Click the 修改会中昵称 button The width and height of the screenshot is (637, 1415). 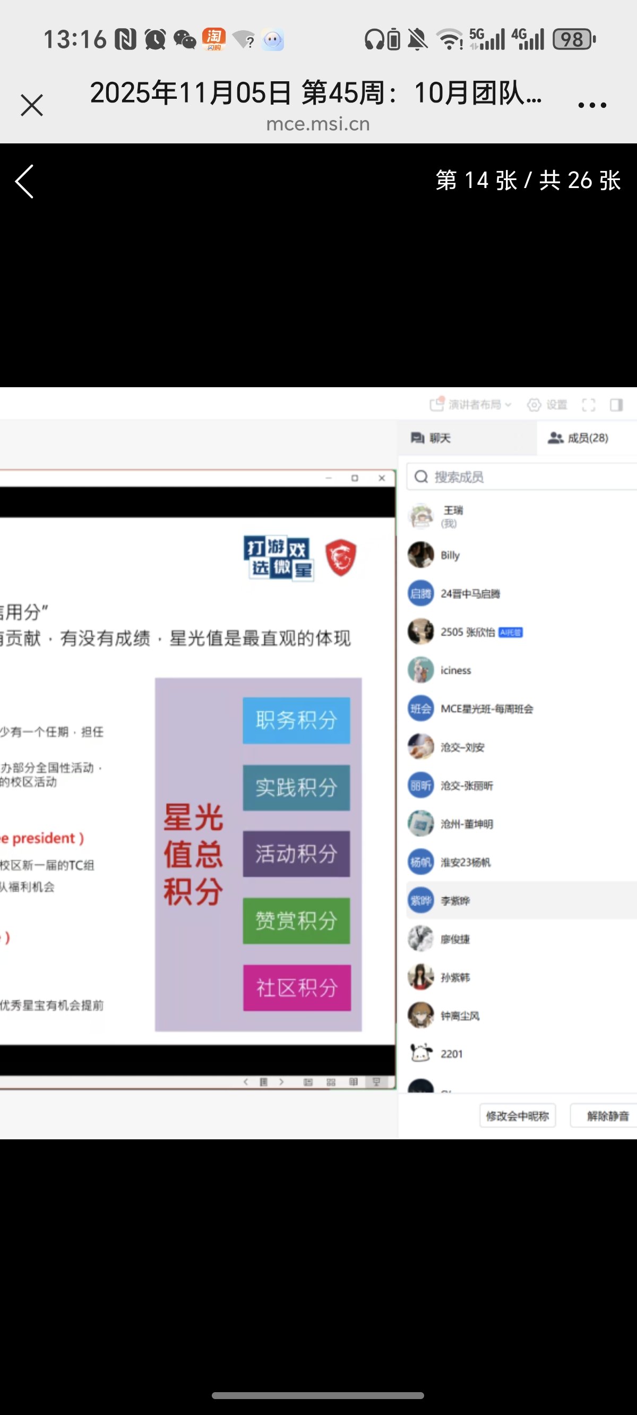517,1115
